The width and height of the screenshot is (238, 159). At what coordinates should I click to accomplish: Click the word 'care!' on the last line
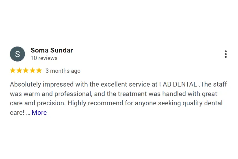click(x=17, y=113)
